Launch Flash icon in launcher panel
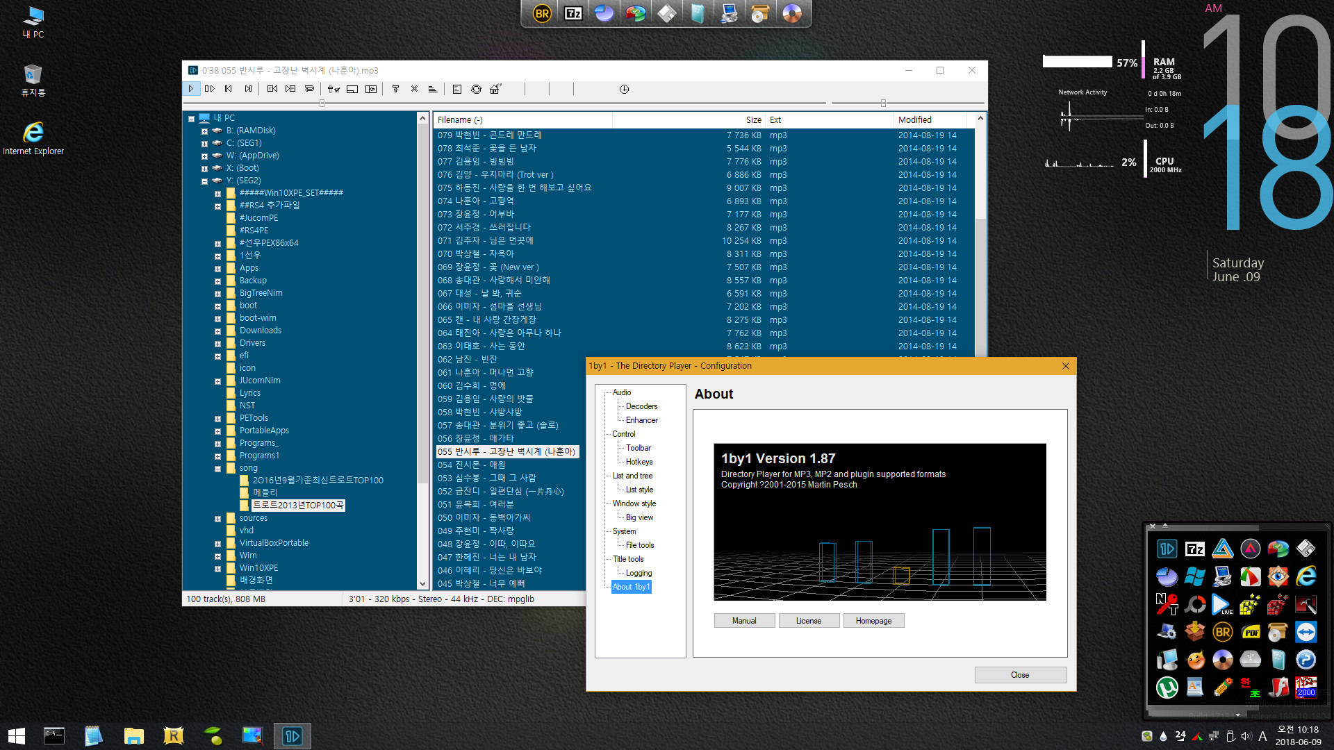The image size is (1334, 750). tap(1278, 687)
